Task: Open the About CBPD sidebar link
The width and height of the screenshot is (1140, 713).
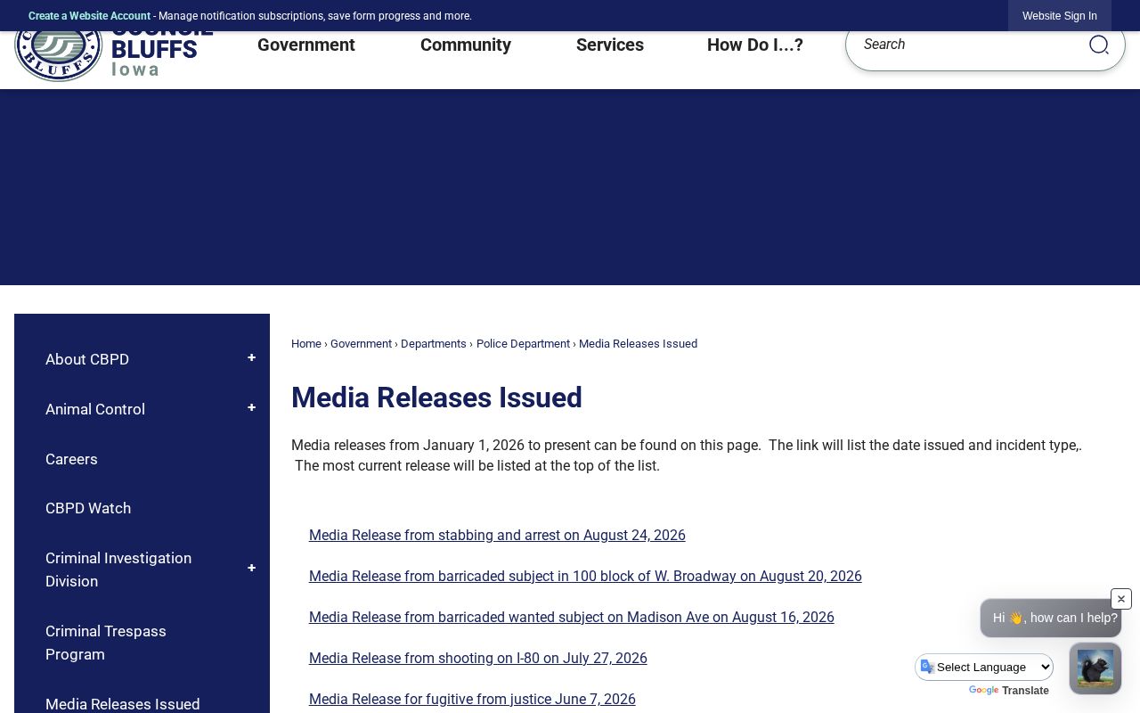Action: click(x=87, y=359)
